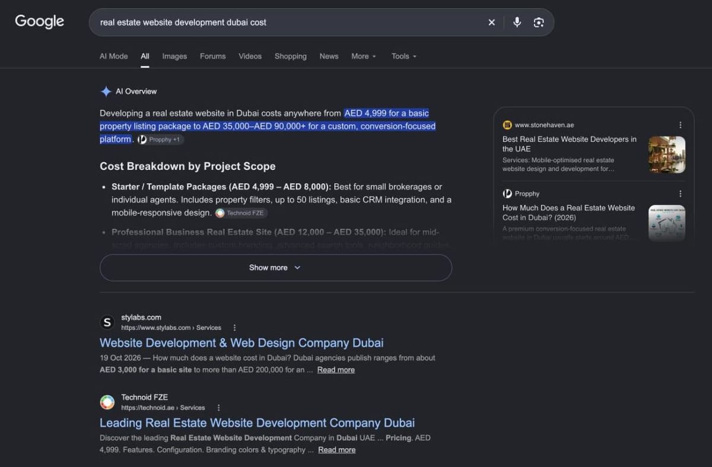Start voice search with microphone icon

(x=517, y=22)
